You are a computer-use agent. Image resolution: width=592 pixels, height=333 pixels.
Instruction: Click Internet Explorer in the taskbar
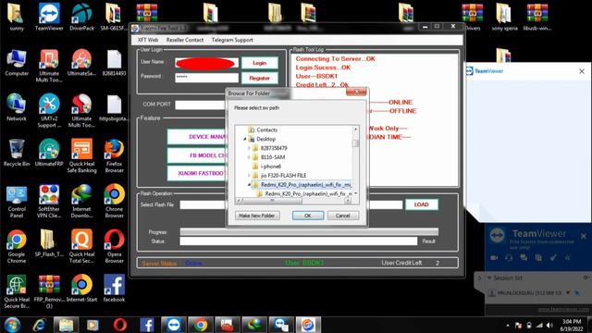(39, 325)
